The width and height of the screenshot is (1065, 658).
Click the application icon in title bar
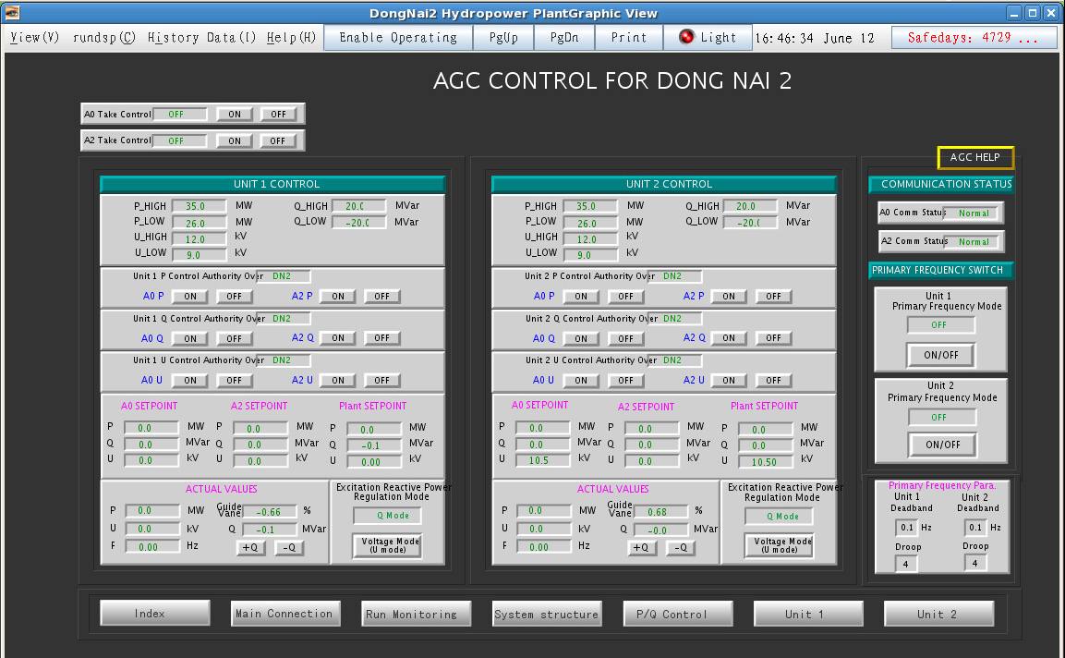(12, 12)
